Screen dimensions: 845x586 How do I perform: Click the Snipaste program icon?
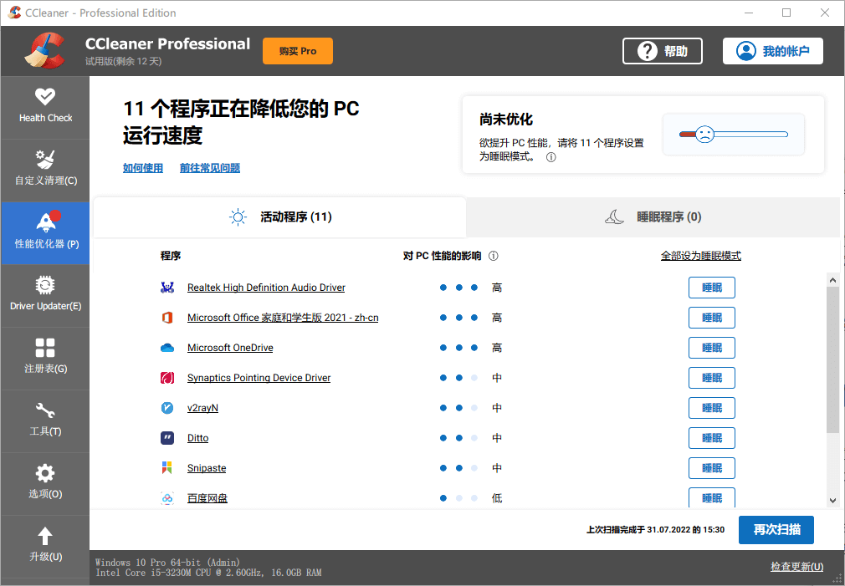click(x=167, y=468)
